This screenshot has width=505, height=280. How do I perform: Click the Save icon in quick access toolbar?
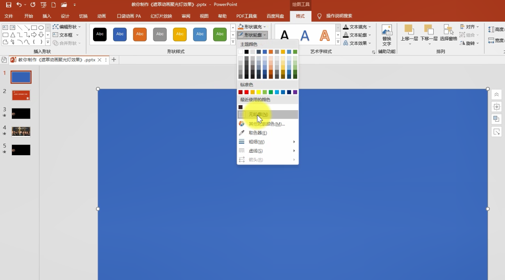(8, 5)
